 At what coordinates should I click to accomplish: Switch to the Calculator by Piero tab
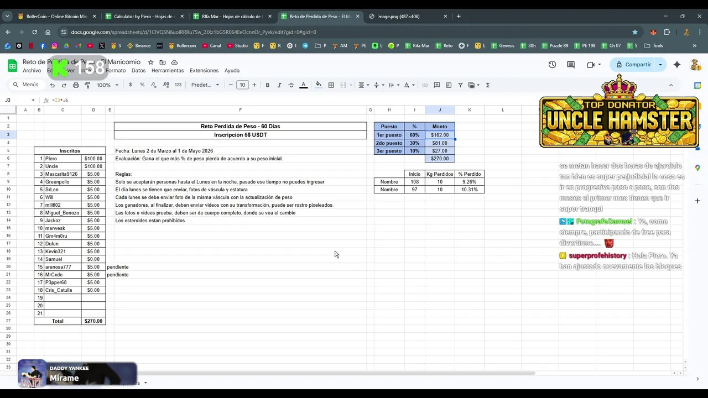145,16
